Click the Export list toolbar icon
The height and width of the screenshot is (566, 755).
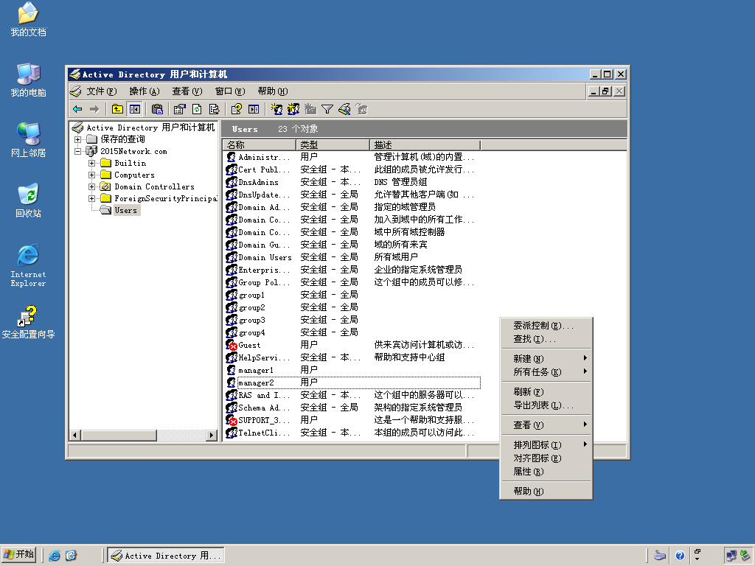pos(215,109)
